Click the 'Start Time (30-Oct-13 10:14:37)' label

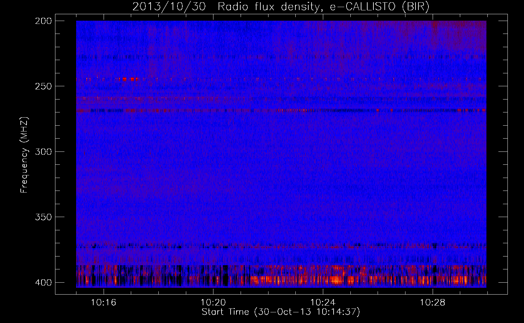click(281, 312)
